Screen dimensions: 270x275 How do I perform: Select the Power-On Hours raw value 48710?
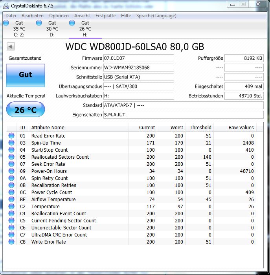click(x=247, y=171)
